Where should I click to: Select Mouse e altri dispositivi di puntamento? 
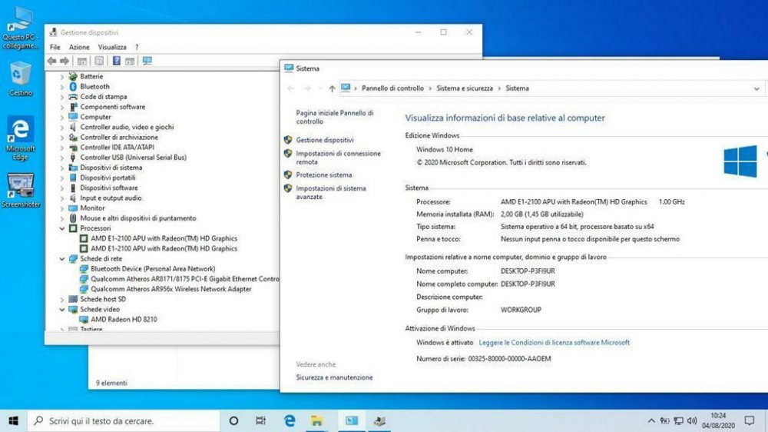point(138,218)
